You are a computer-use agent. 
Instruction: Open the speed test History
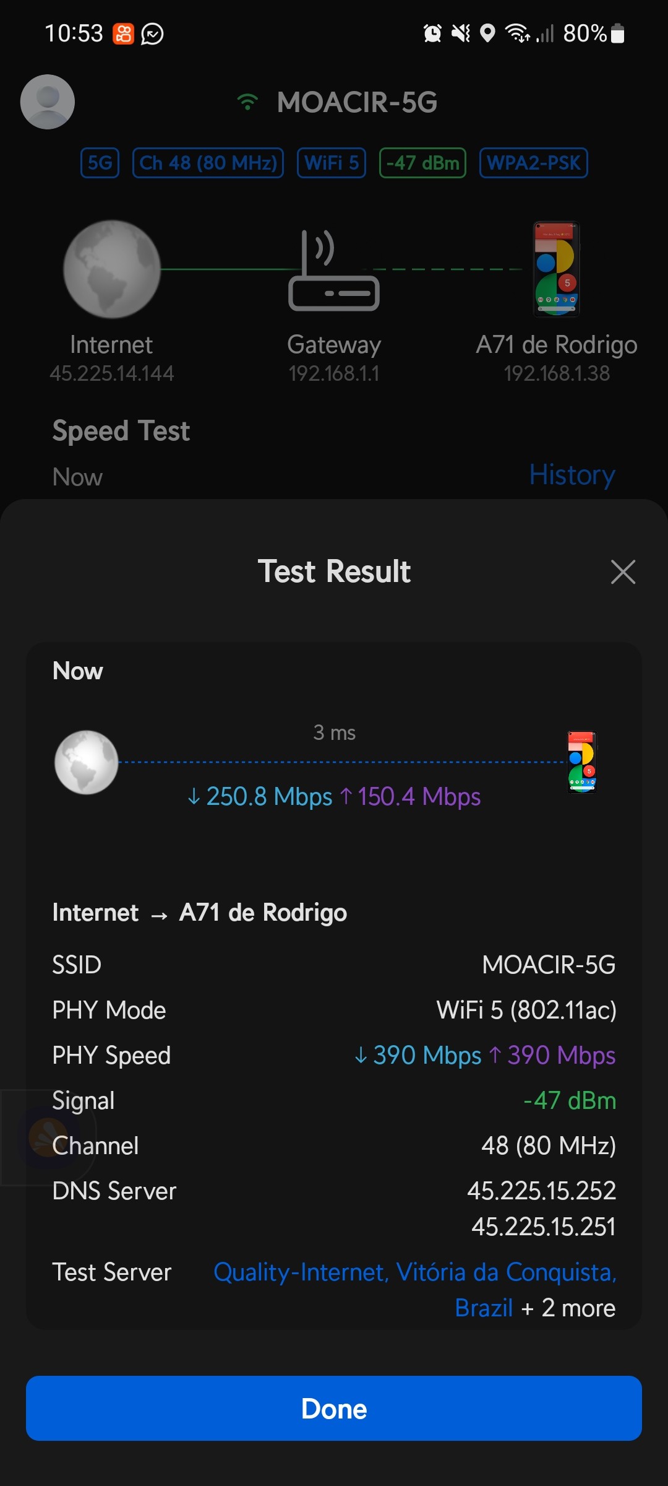pos(572,476)
